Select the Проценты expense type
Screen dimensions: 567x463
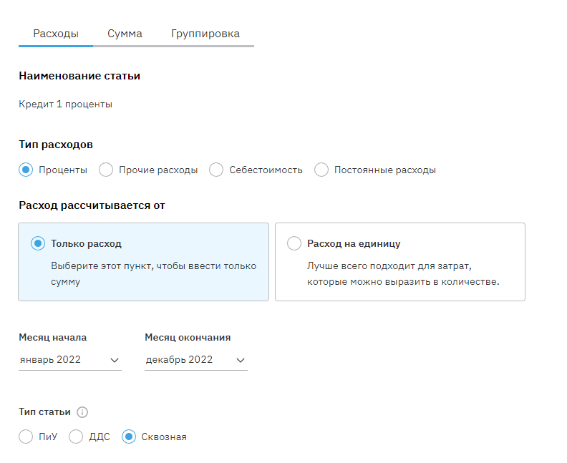[x=26, y=170]
